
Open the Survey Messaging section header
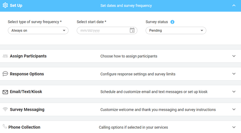[x=120, y=110]
